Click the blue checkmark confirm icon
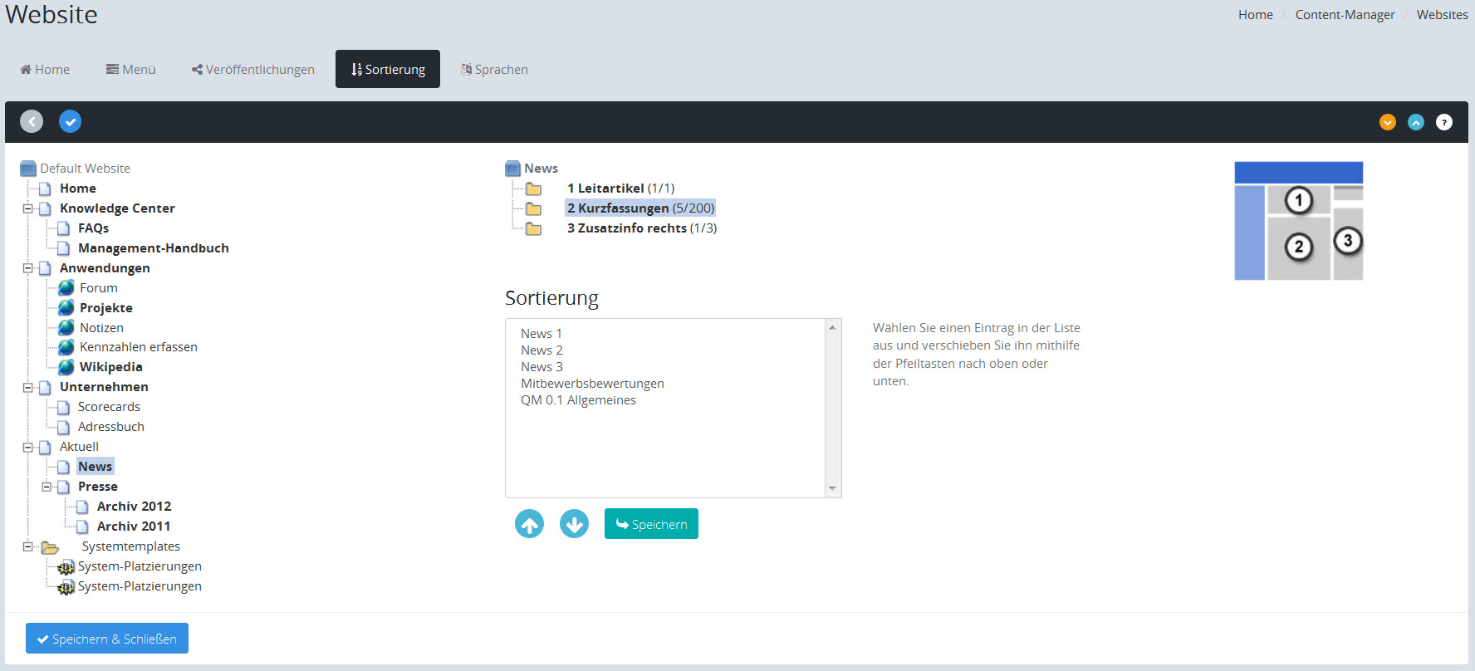This screenshot has height=671, width=1475. 71,122
